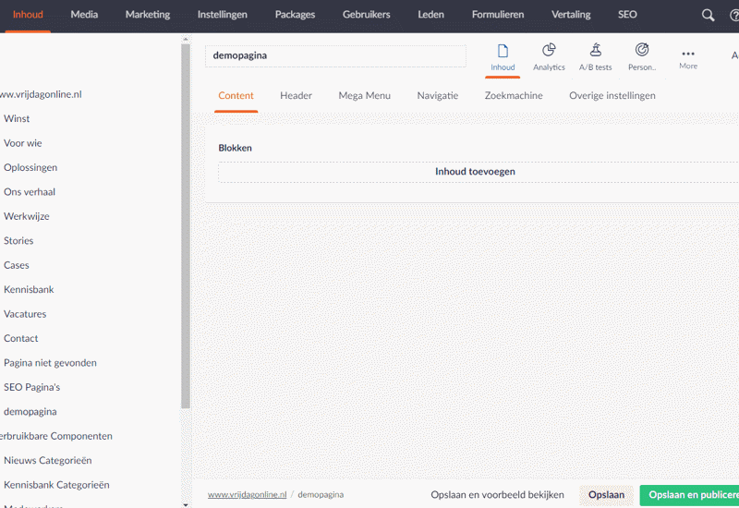
Task: Click the www.vrijdagonline.nl breadcrumb link
Action: click(247, 495)
